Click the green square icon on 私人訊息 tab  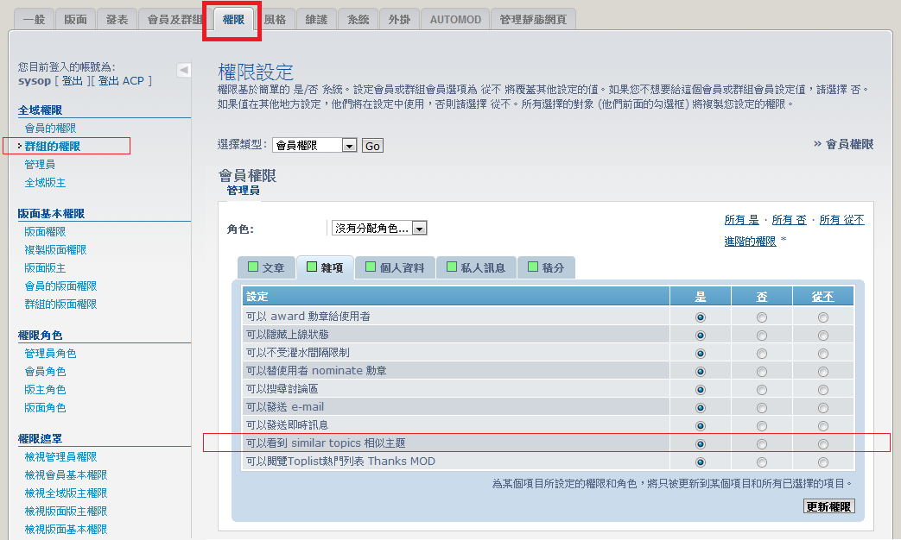(x=451, y=267)
